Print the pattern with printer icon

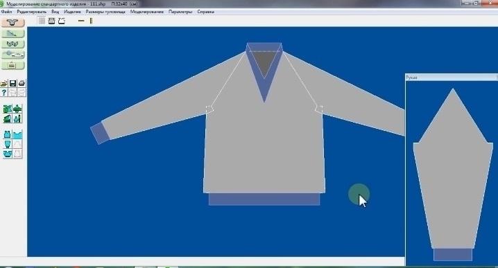click(x=22, y=83)
